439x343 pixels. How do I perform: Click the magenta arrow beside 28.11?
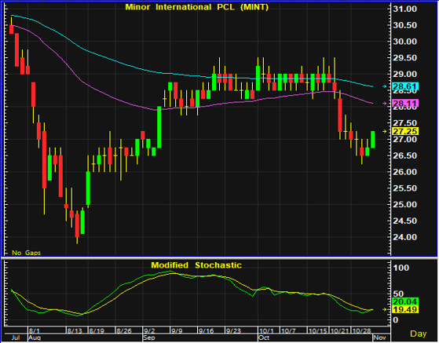385,104
